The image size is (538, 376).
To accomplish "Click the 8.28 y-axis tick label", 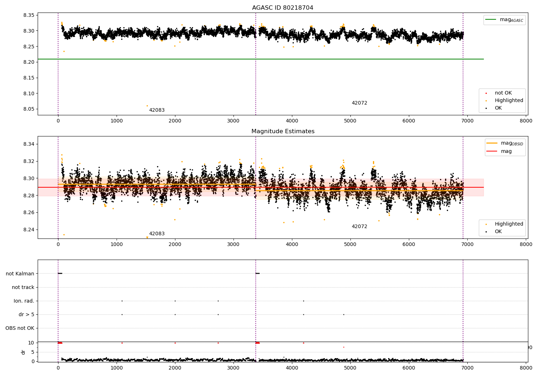I will (x=29, y=196).
